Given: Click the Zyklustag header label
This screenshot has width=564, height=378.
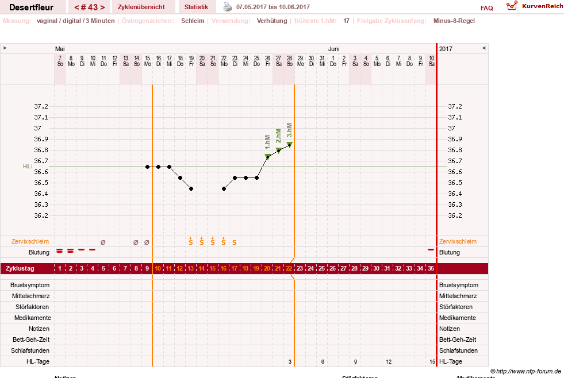Looking at the screenshot, I should coord(20,268).
